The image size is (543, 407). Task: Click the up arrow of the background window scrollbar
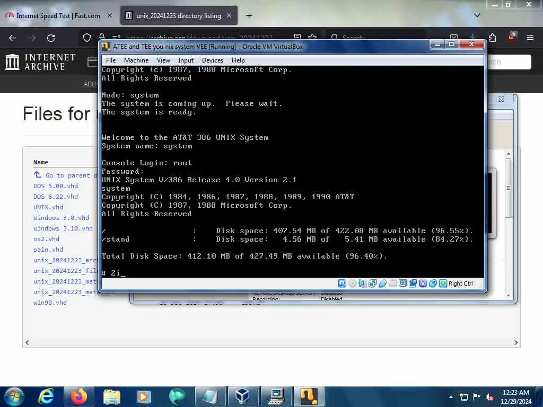click(x=509, y=154)
